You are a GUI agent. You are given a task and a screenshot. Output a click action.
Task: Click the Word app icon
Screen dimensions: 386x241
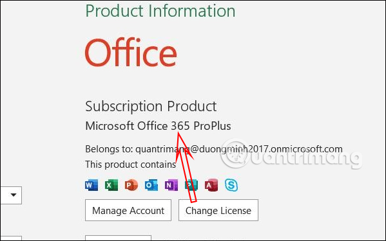(92, 185)
